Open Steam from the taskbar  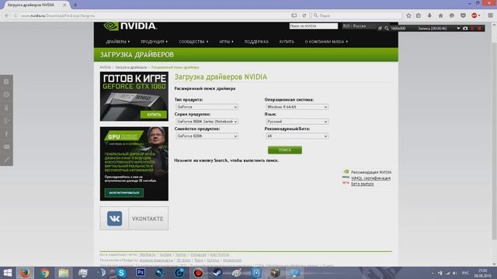[217, 273]
